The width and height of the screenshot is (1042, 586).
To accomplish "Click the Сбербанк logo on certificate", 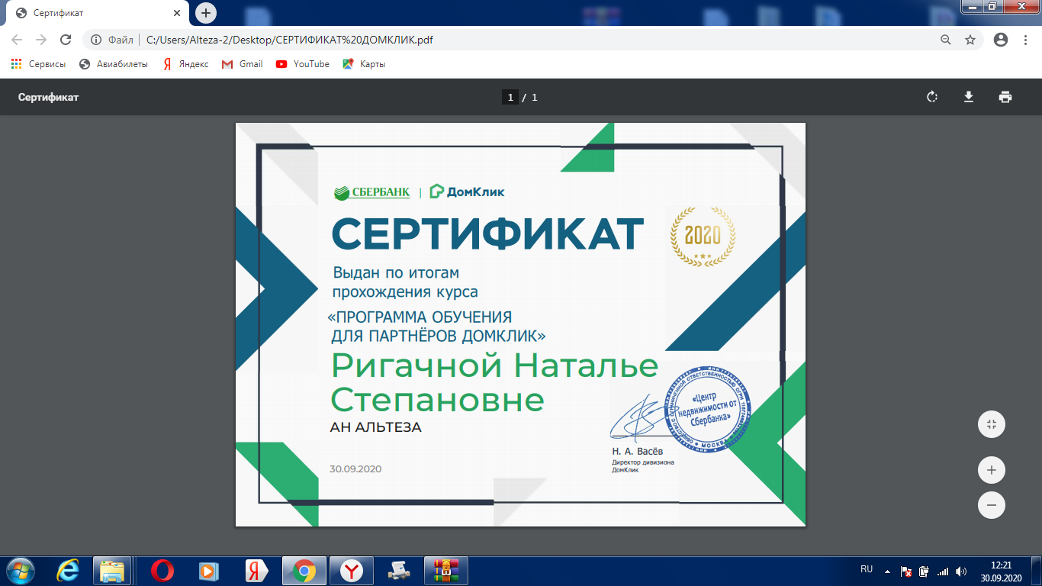I will 371,192.
